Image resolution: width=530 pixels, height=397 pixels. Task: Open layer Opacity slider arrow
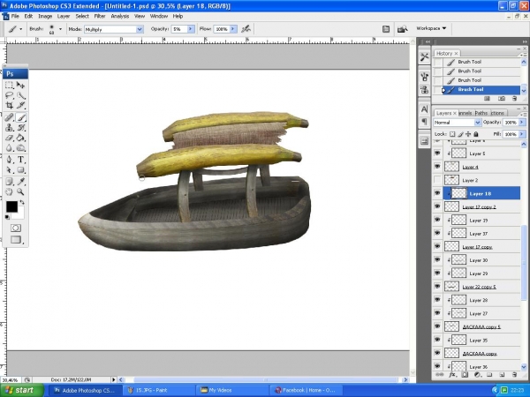click(521, 123)
